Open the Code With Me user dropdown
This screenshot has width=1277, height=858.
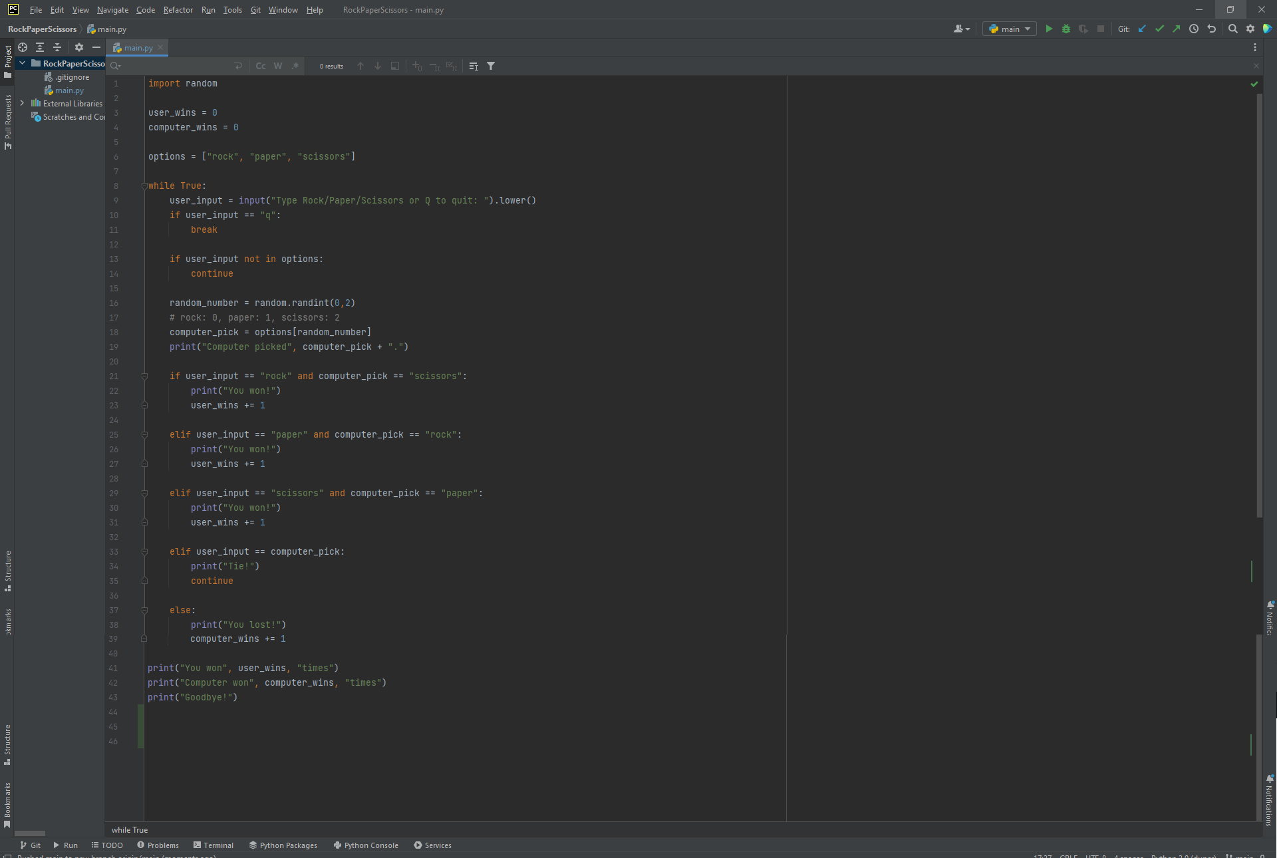coord(962,29)
